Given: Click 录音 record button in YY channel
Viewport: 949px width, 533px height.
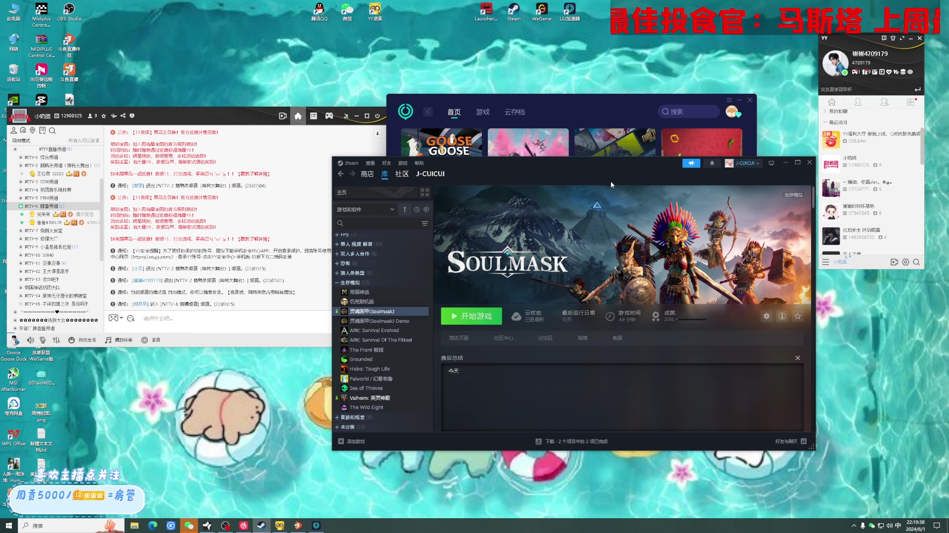Looking at the screenshot, I should pos(151,340).
